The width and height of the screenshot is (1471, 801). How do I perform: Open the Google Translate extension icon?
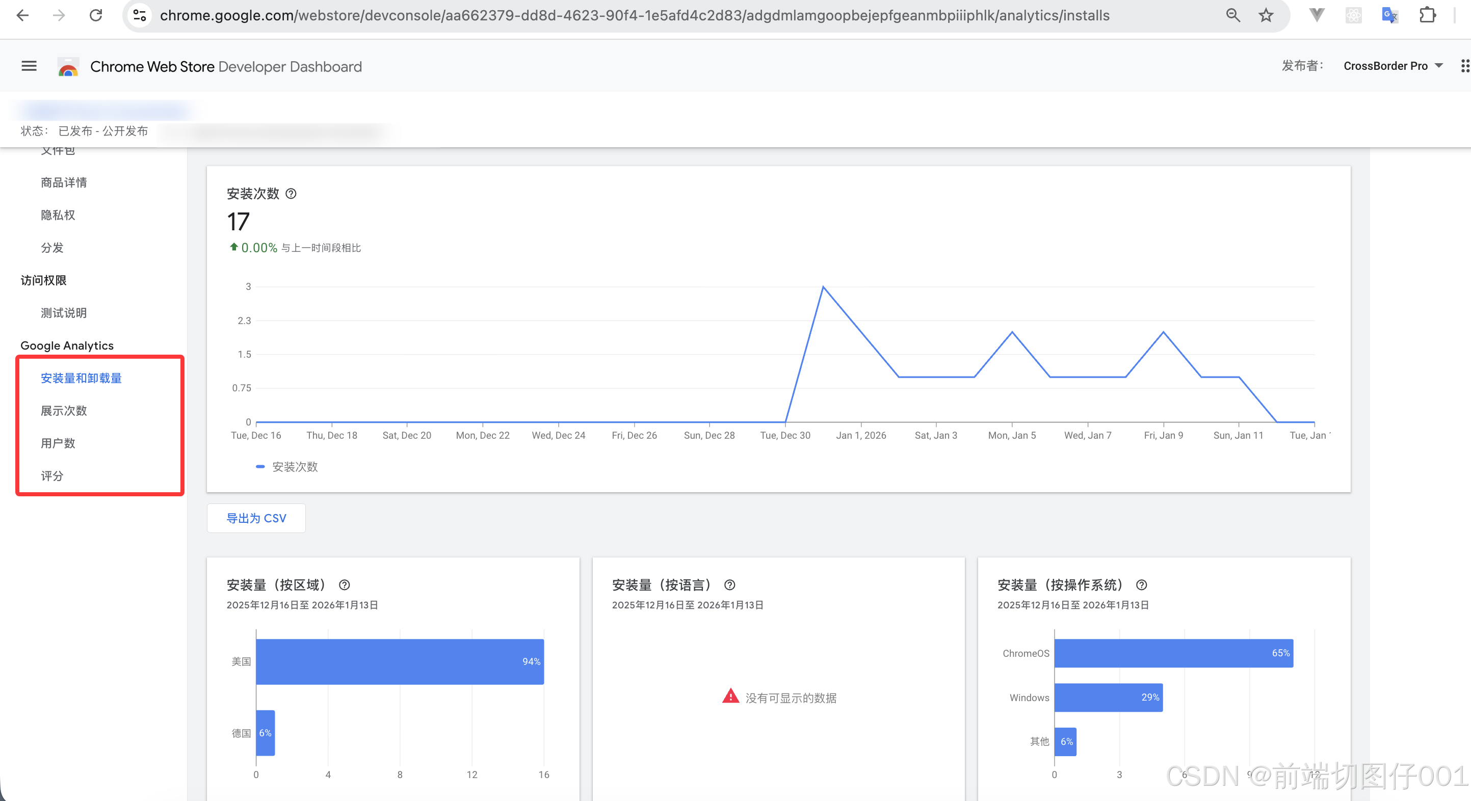[x=1389, y=15]
